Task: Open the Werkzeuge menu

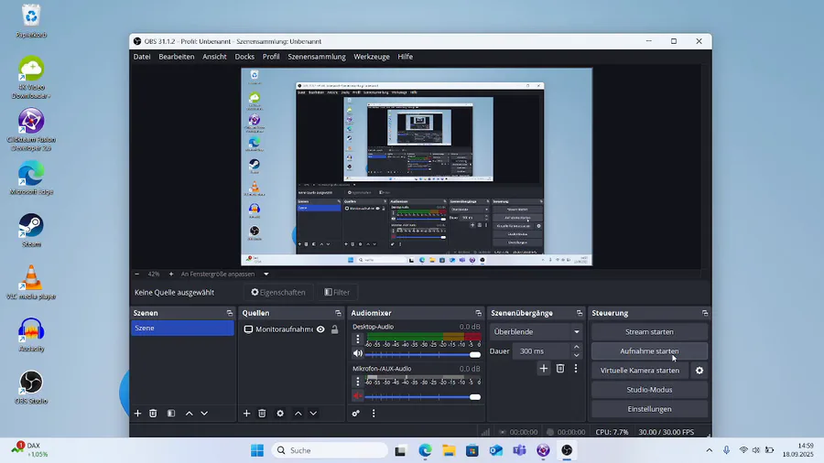Action: pos(372,57)
